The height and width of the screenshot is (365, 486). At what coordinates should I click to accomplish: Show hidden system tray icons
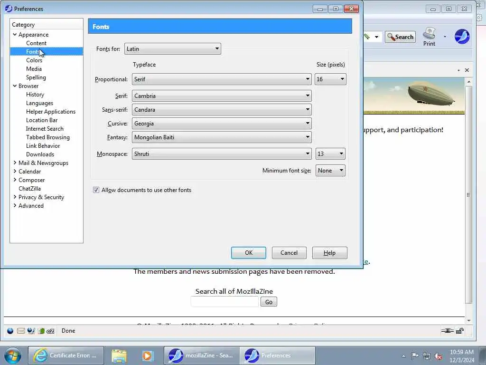(403, 356)
